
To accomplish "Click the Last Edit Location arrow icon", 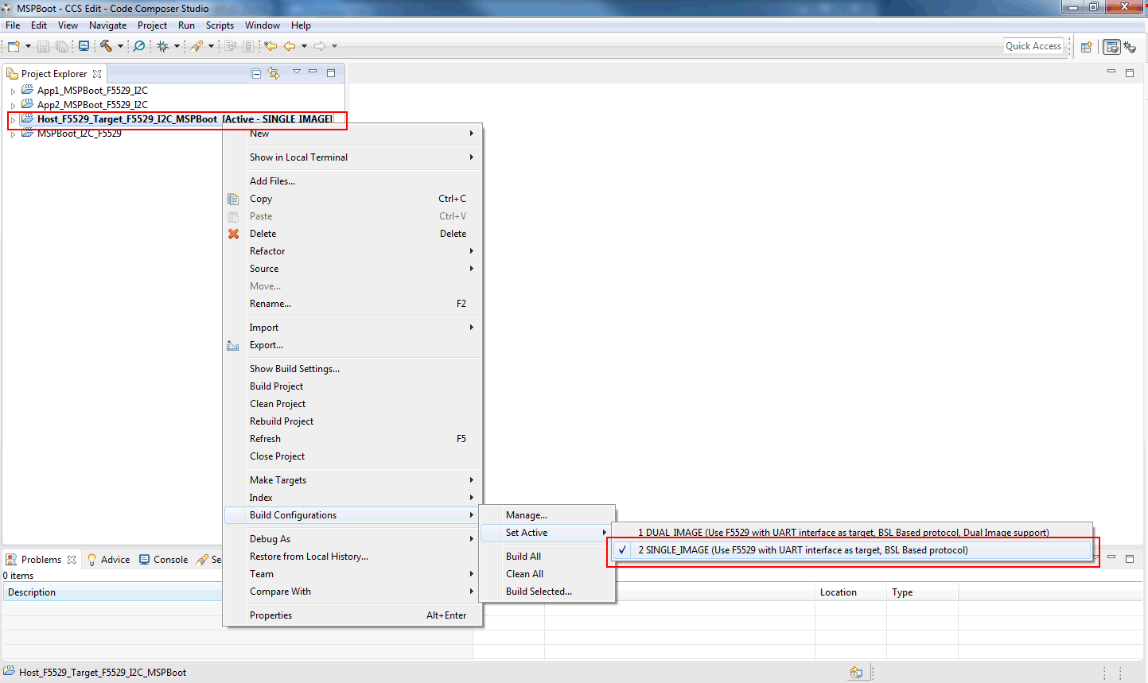I will (x=270, y=46).
